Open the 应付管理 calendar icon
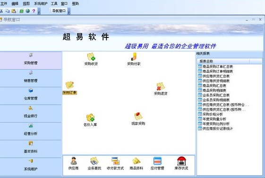265x178 pixels. point(157,163)
